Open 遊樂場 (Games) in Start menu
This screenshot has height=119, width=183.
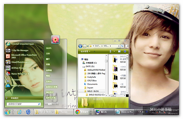(x=49, y=70)
